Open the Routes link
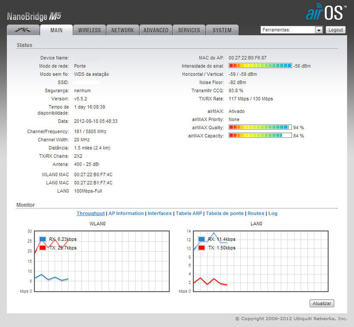The width and height of the screenshot is (354, 327). (x=256, y=213)
